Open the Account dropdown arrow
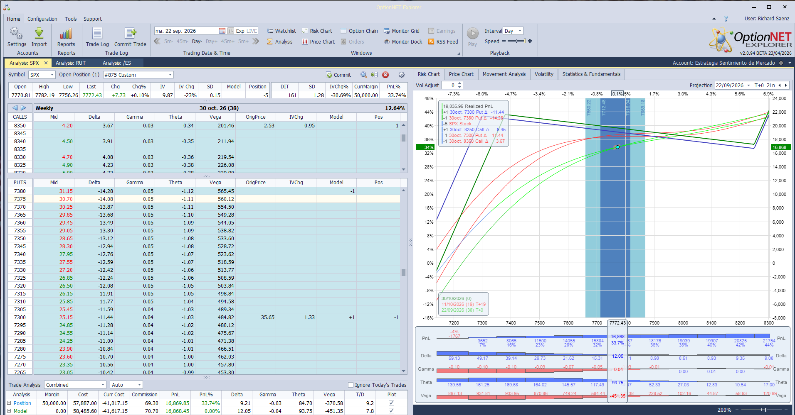 pos(790,63)
